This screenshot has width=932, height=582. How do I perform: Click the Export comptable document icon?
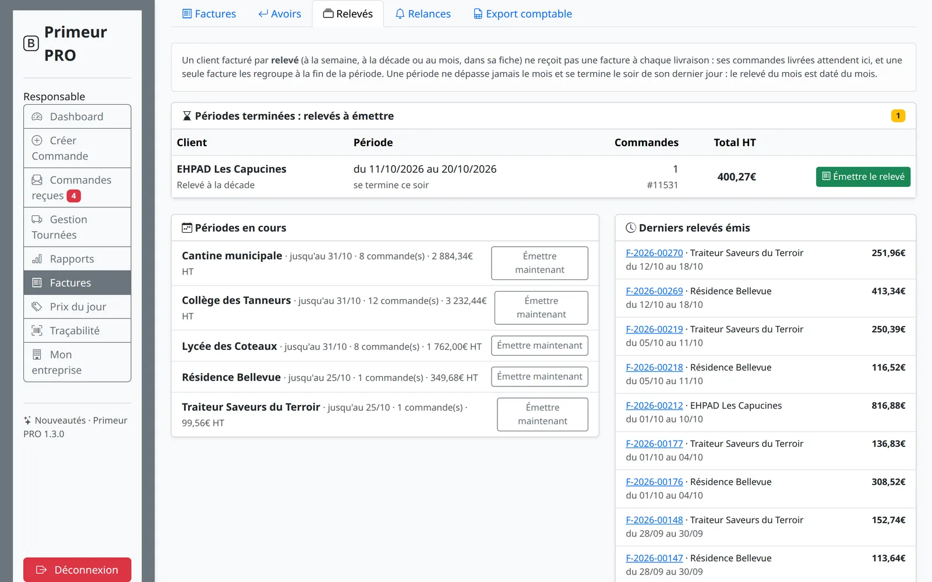(x=478, y=14)
